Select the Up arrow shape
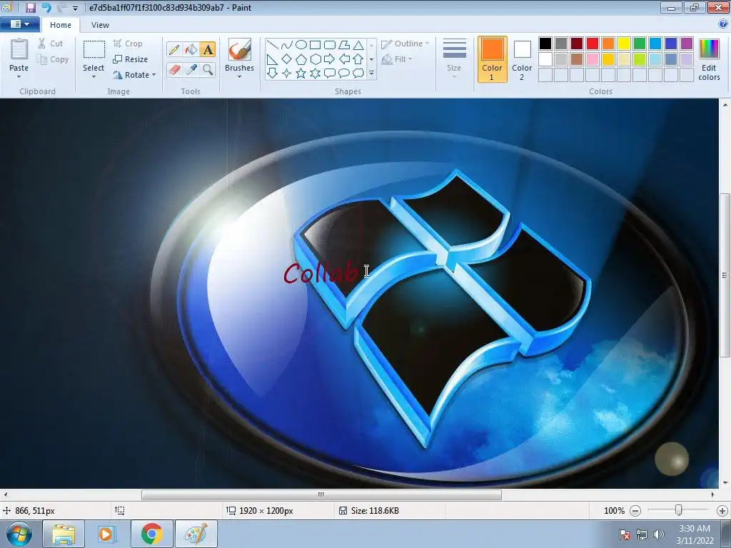This screenshot has height=548, width=731. pyautogui.click(x=358, y=59)
